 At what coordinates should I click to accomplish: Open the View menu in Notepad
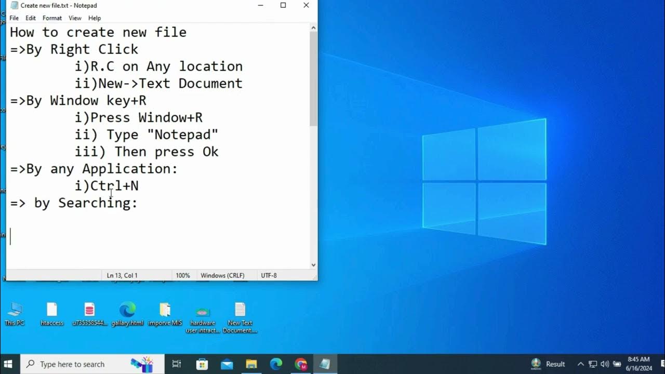[75, 18]
